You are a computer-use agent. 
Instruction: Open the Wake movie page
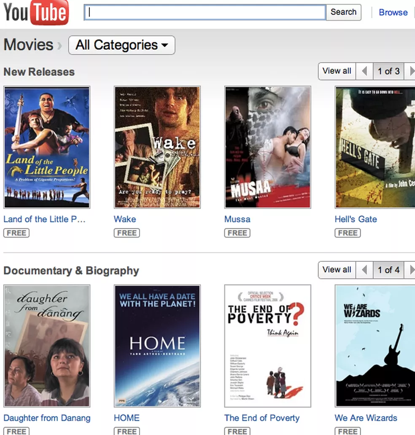pyautogui.click(x=125, y=219)
